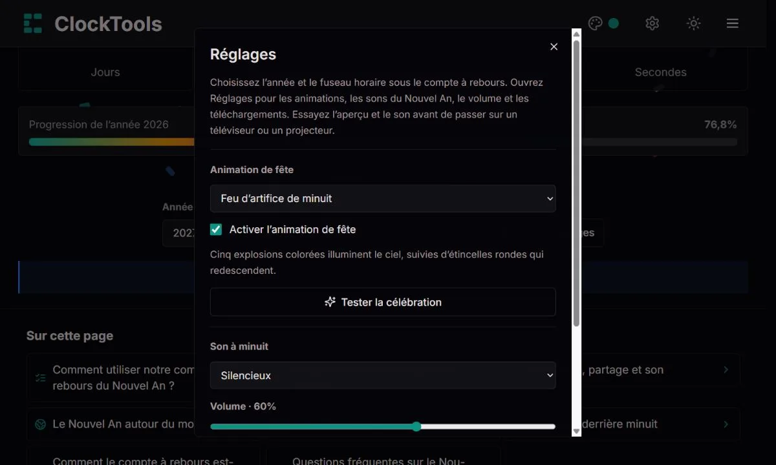Click the "Animation de fête" label
Screen dimensions: 776x465
(252, 170)
